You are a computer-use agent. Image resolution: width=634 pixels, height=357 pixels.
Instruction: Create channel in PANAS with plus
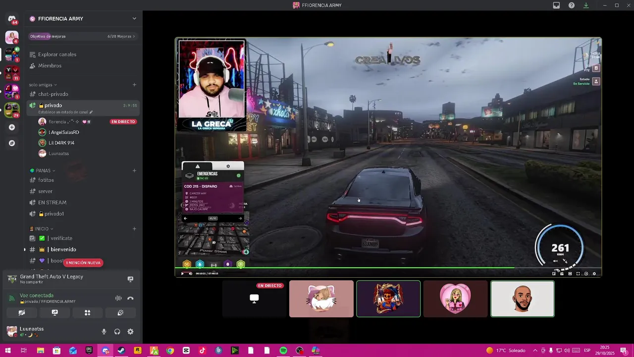pos(134,171)
